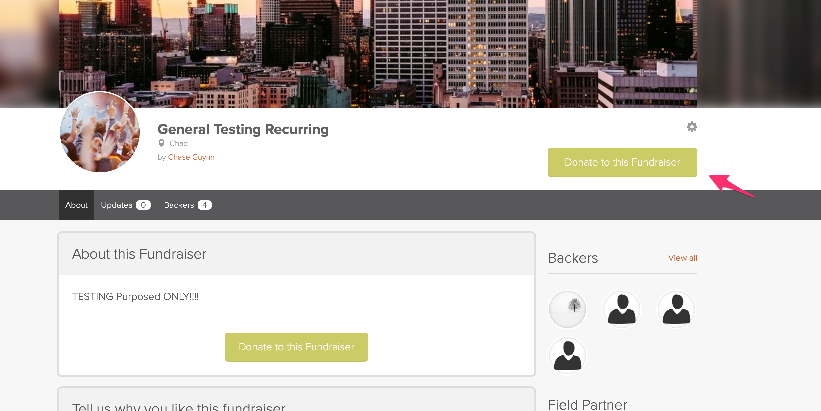The width and height of the screenshot is (821, 411).
Task: Go to the Backers tab
Action: coord(179,205)
